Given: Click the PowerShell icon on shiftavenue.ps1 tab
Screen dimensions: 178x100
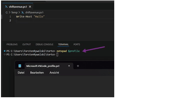Looking at the screenshot, I should click(x=6, y=7).
